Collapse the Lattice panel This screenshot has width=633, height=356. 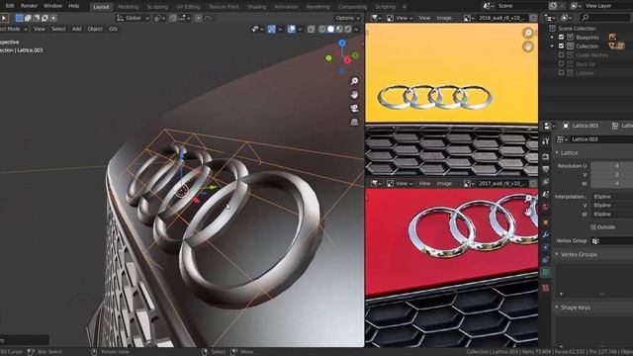click(557, 152)
